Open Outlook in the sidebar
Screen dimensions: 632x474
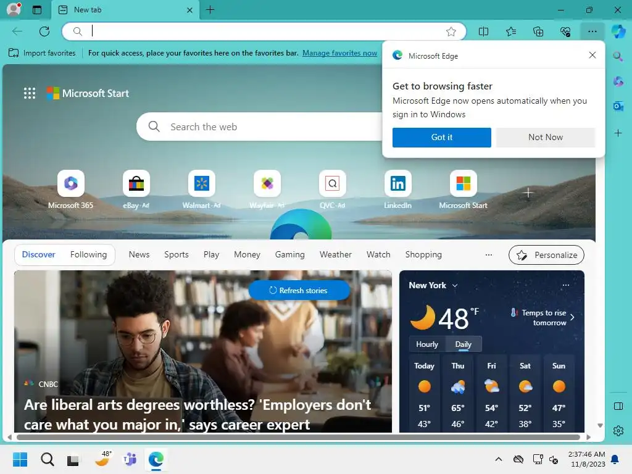(618, 106)
